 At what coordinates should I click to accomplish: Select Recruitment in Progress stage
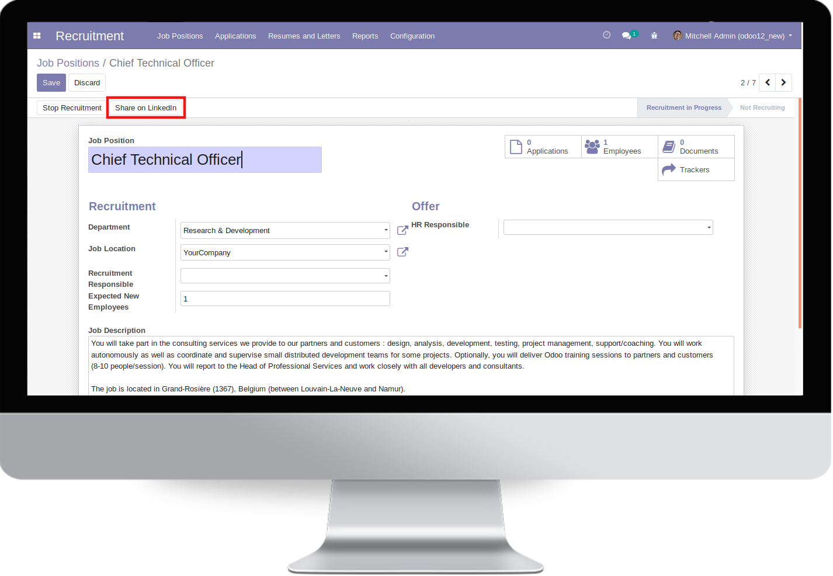[683, 107]
